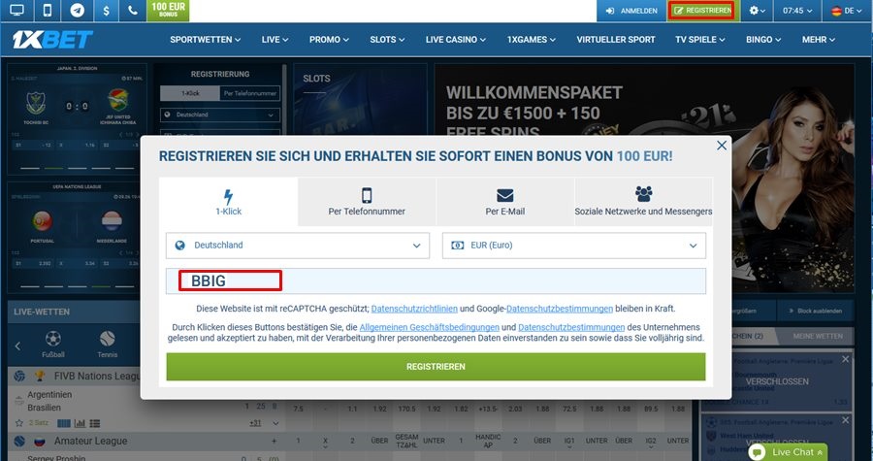Open Live Chat widget
Image resolution: width=873 pixels, height=461 pixels.
tap(788, 452)
